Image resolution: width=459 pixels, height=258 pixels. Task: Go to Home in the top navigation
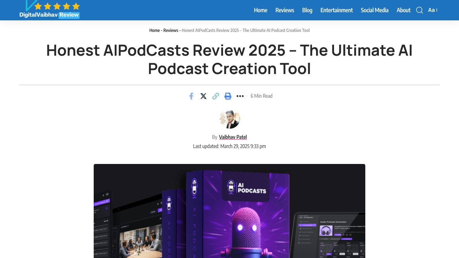coord(261,10)
